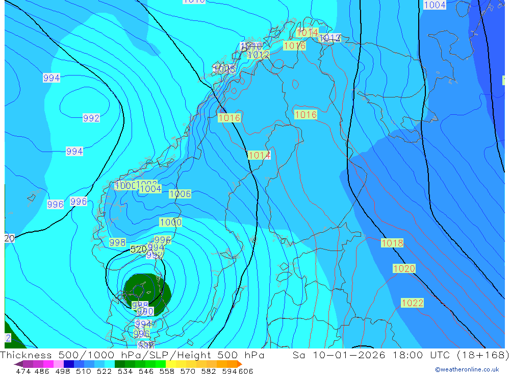Click the '1004' label in the top right corner
Image resolution: width=510 pixels, height=374 pixels.
pyautogui.click(x=435, y=5)
